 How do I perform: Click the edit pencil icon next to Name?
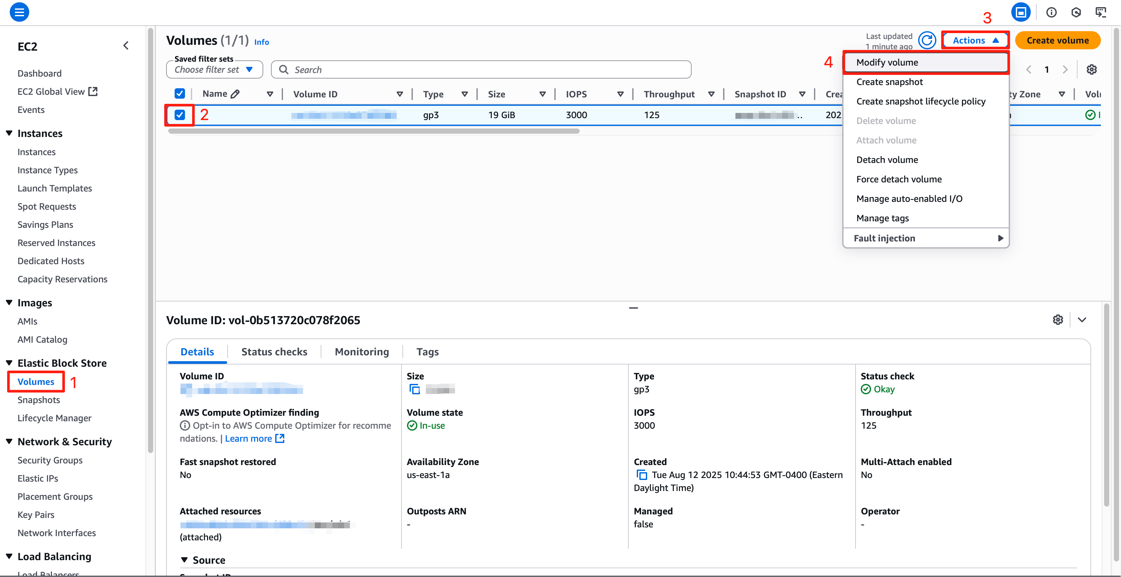point(235,94)
